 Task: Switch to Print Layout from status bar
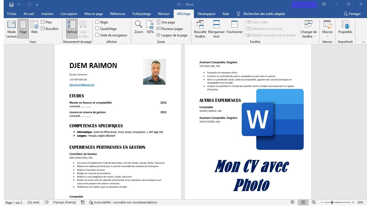303,202
